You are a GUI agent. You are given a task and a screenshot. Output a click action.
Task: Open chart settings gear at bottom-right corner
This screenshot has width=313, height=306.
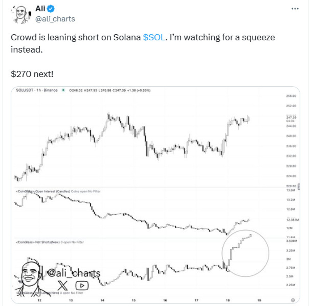[293, 300]
